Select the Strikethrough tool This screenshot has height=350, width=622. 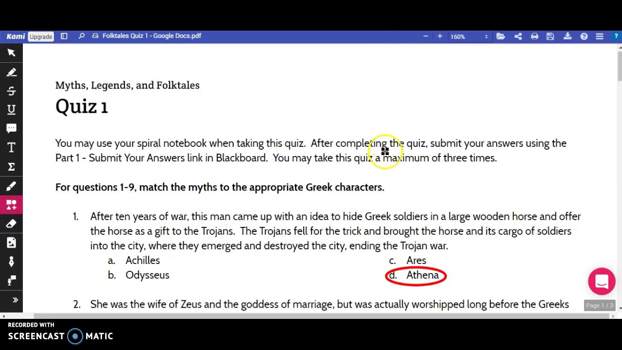tap(11, 91)
